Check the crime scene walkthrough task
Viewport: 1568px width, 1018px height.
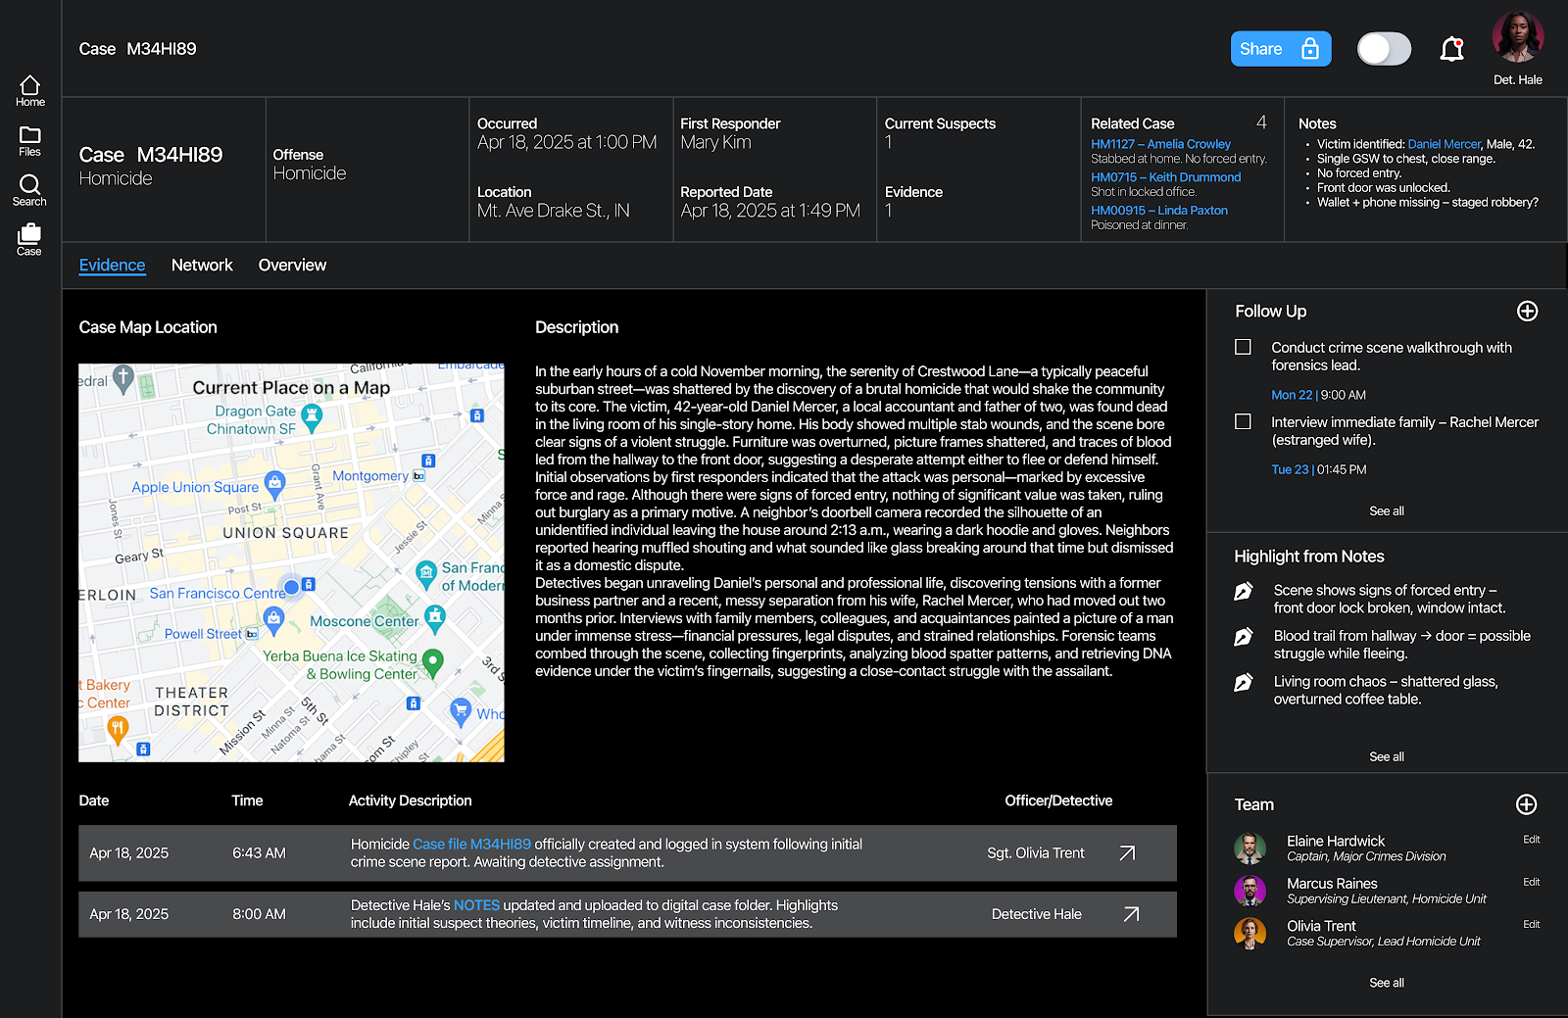click(x=1243, y=347)
